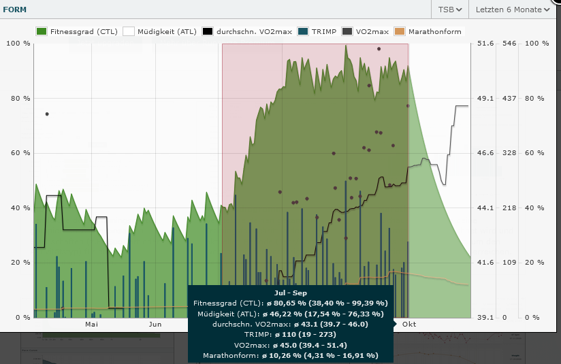Open the TSB dropdown menu
This screenshot has width=561, height=364.
[450, 10]
